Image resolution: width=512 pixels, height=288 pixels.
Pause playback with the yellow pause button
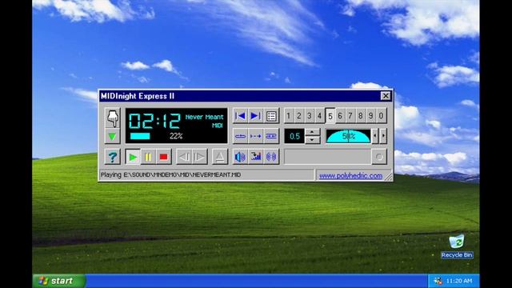point(148,157)
